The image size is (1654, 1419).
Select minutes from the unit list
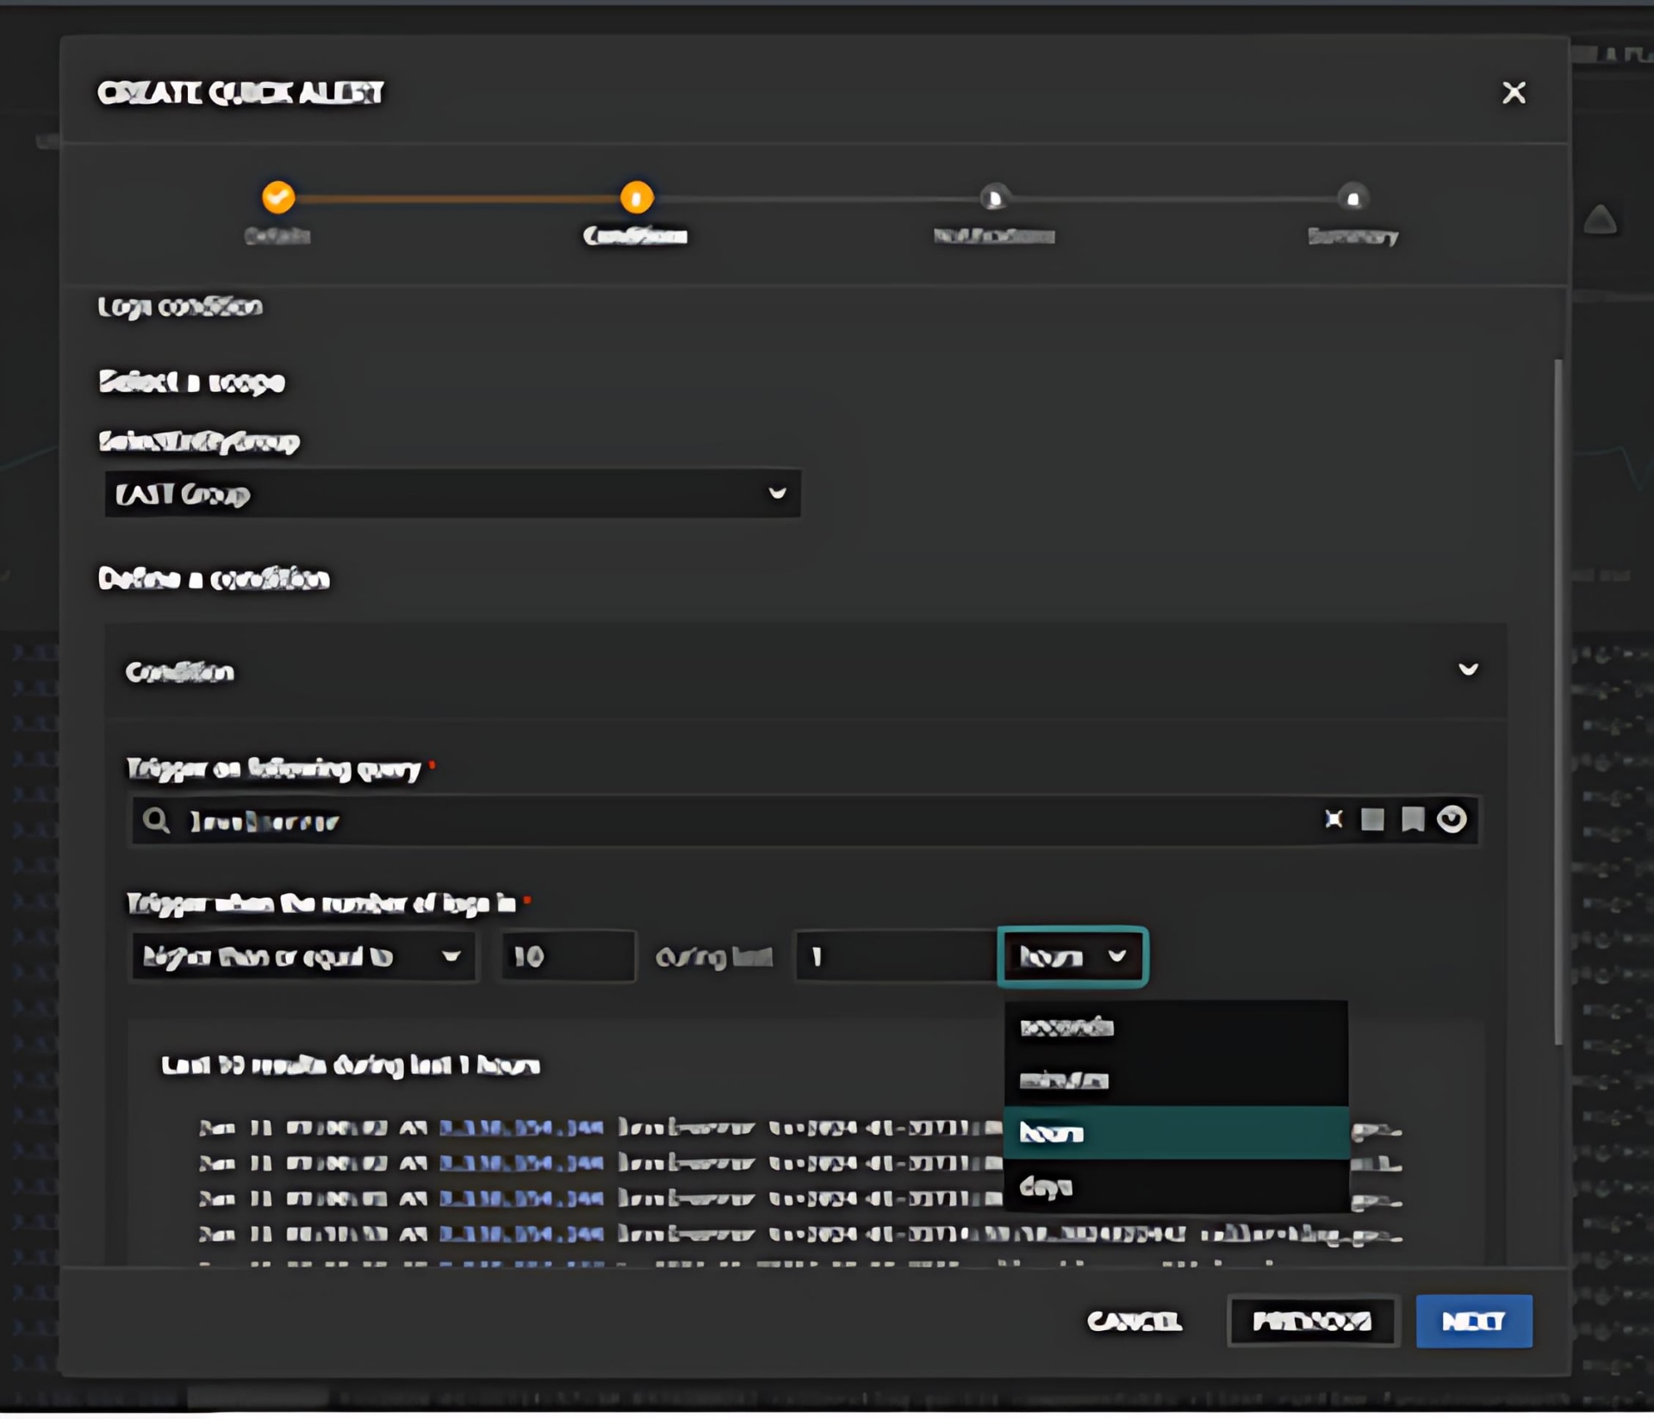tap(1175, 1080)
